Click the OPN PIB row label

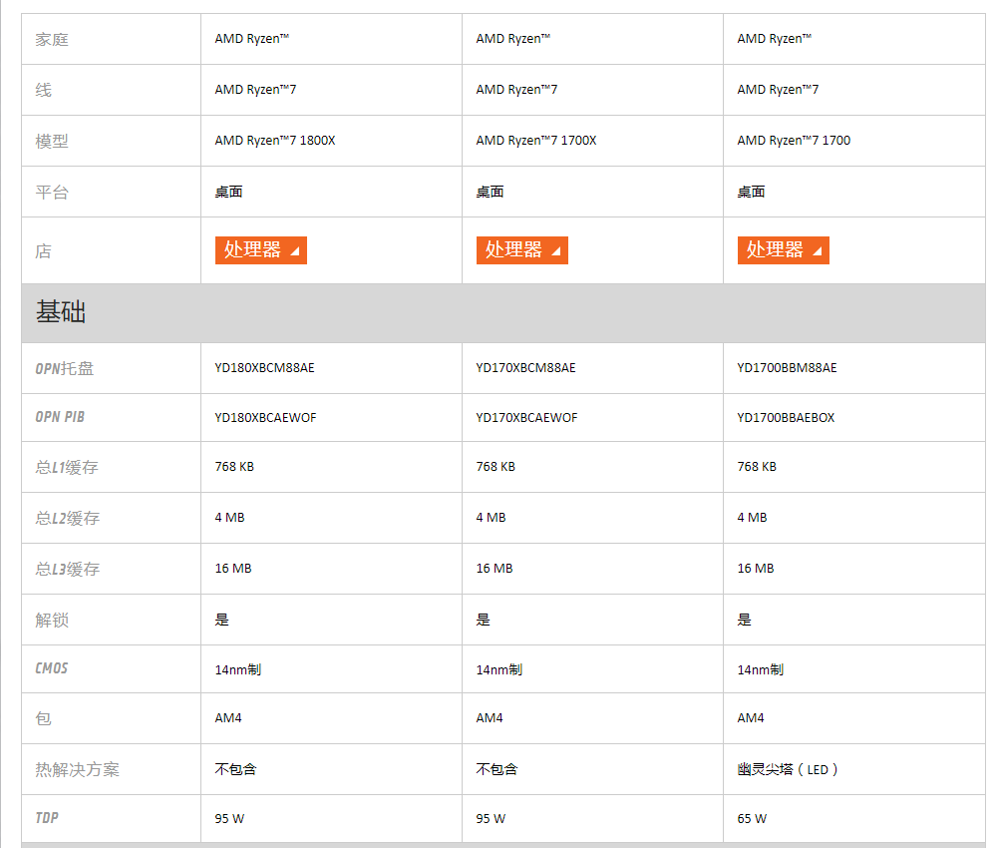click(x=60, y=417)
